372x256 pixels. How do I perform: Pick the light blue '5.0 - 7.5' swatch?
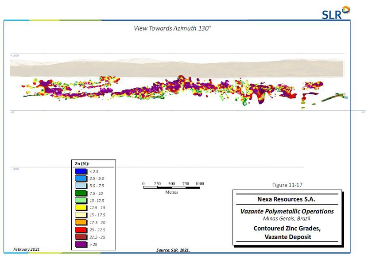81,186
